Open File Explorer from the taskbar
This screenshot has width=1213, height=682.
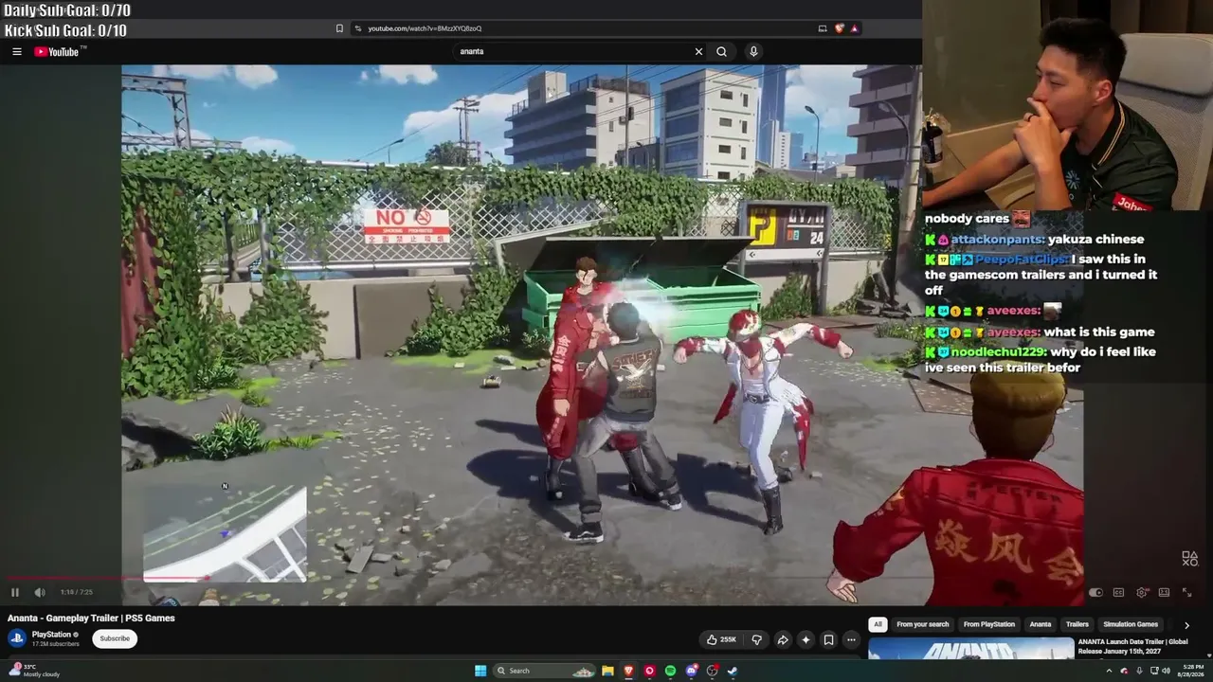click(607, 671)
